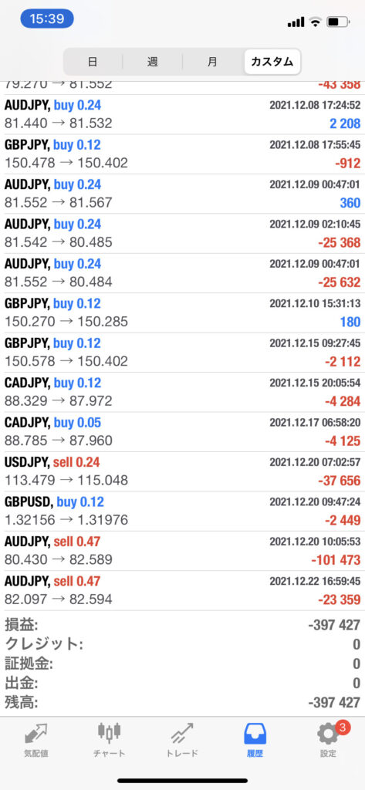Open the トレード trade icon
The height and width of the screenshot is (790, 365).
click(182, 734)
